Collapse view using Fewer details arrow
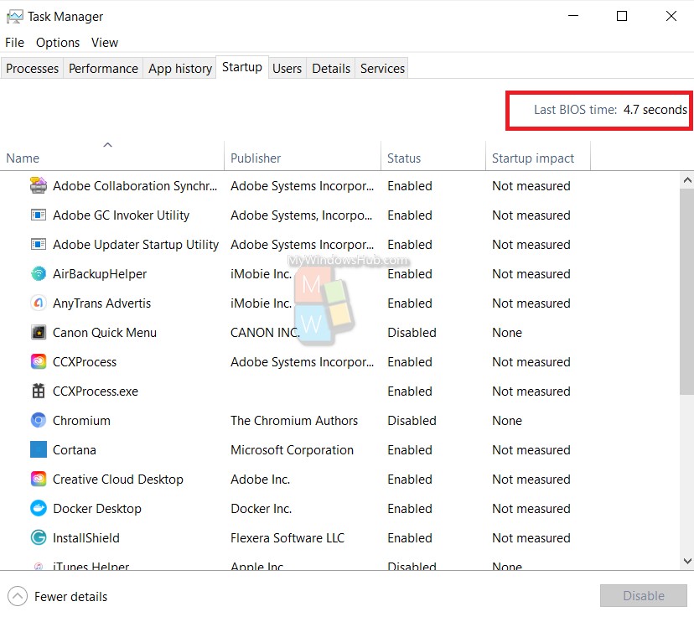Image resolution: width=694 pixels, height=617 pixels. [18, 596]
